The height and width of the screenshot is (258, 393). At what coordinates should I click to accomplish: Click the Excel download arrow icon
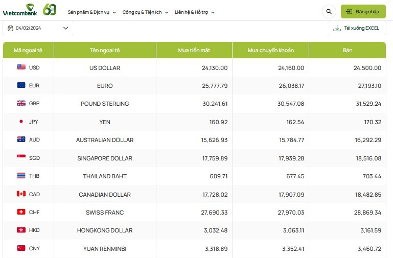click(337, 28)
